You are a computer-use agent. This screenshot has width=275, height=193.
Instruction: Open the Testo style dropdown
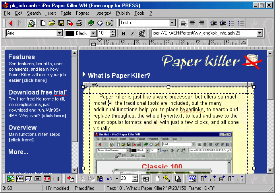(172, 23)
